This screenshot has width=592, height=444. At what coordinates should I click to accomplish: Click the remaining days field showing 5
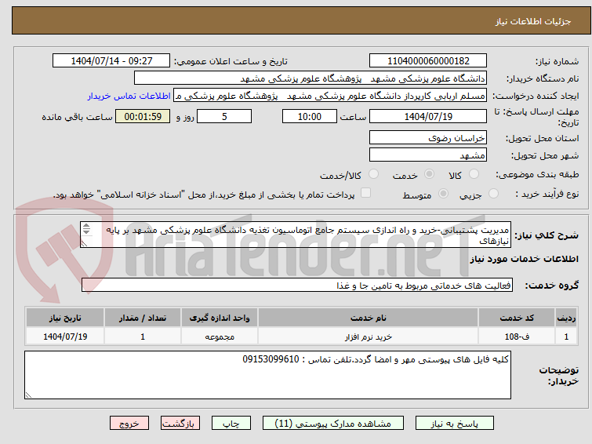pos(224,116)
